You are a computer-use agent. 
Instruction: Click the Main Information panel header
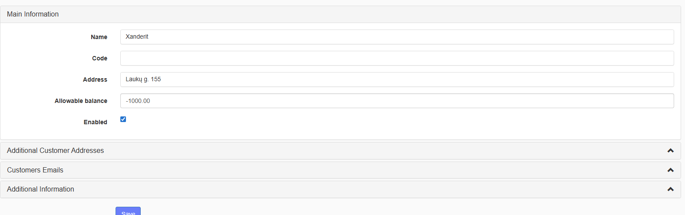pos(33,14)
